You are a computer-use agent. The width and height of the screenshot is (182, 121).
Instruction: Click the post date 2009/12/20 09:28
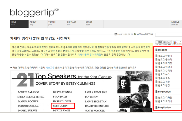pos(125,34)
